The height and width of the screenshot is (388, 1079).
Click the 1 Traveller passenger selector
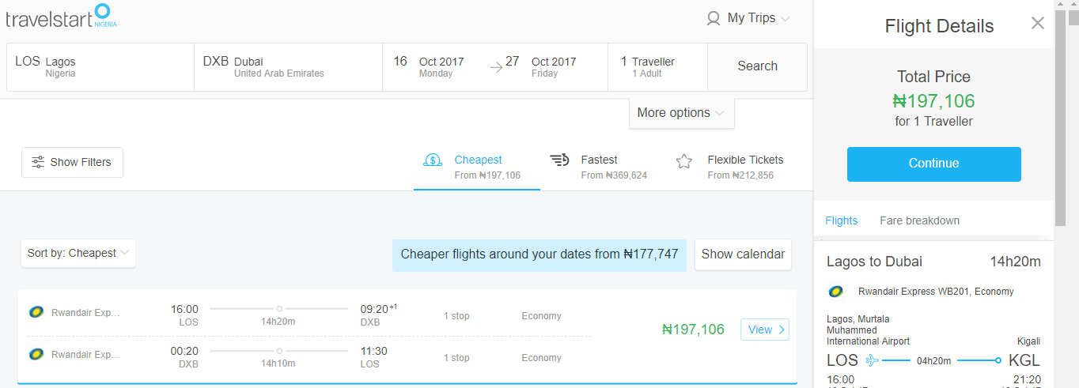657,67
